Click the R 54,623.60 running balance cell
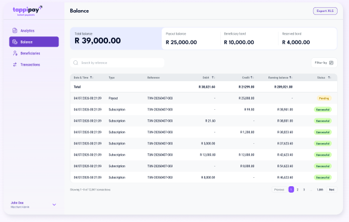This screenshot has width=349, height=222. click(285, 166)
